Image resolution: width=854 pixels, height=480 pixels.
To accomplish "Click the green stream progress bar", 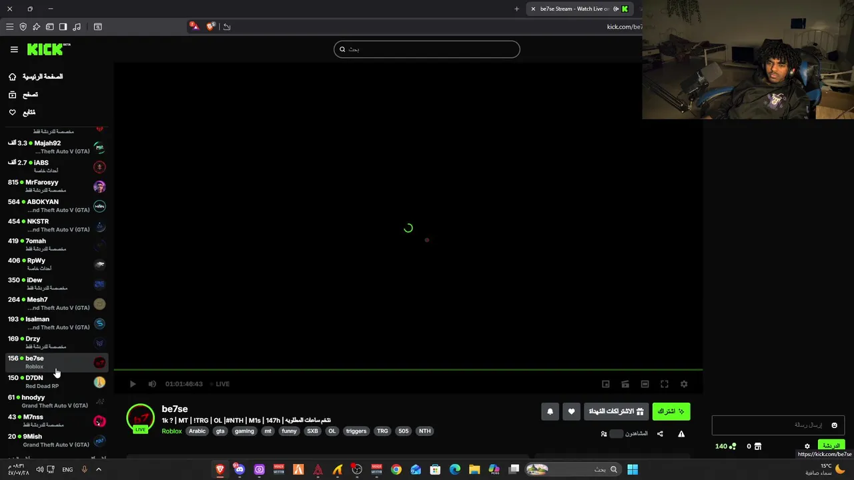I will click(x=408, y=369).
